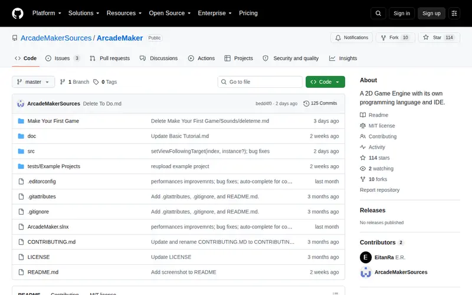The image size is (472, 295).
Task: View the 125 Commits history
Action: 320,103
